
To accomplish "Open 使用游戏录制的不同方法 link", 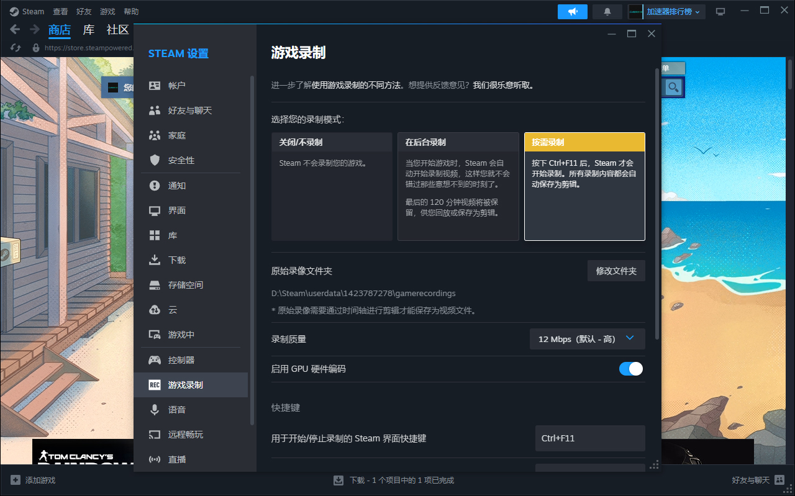I will coord(357,86).
